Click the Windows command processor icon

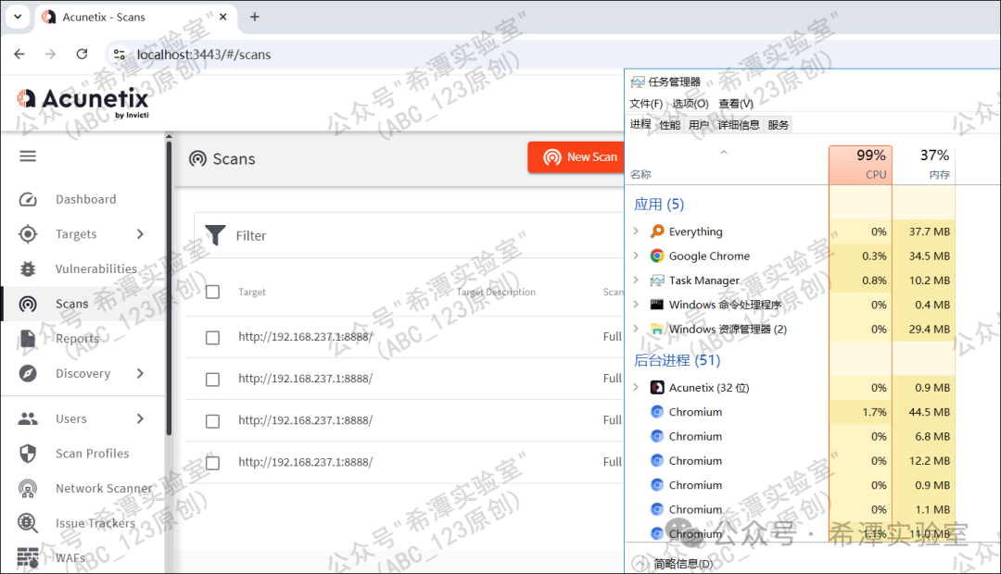click(657, 305)
